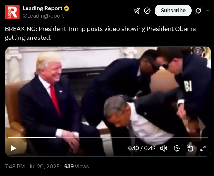Block the account using the circle-slash icon
214x176 pixels.
[147, 11]
